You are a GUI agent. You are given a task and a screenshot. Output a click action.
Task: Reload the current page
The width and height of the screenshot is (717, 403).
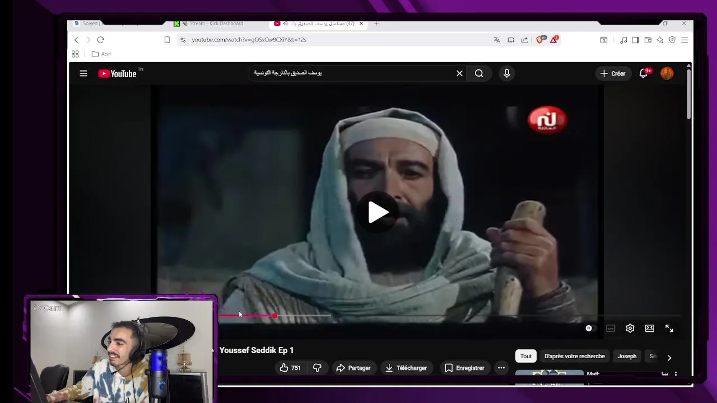click(x=100, y=40)
